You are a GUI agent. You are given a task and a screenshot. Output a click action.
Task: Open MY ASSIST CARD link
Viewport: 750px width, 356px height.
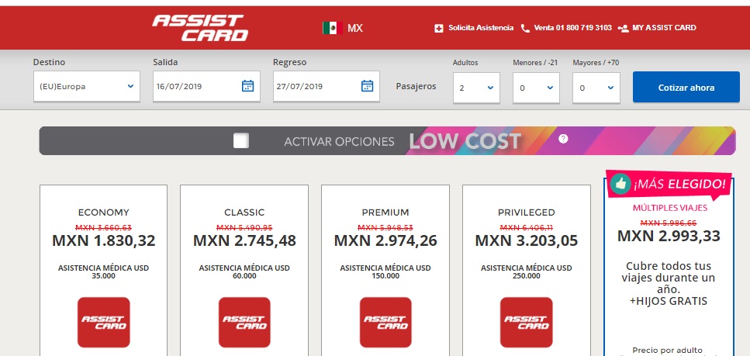[664, 28]
